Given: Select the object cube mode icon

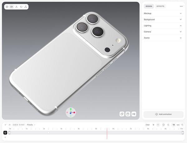Looking at the screenshot, I should [7, 7].
